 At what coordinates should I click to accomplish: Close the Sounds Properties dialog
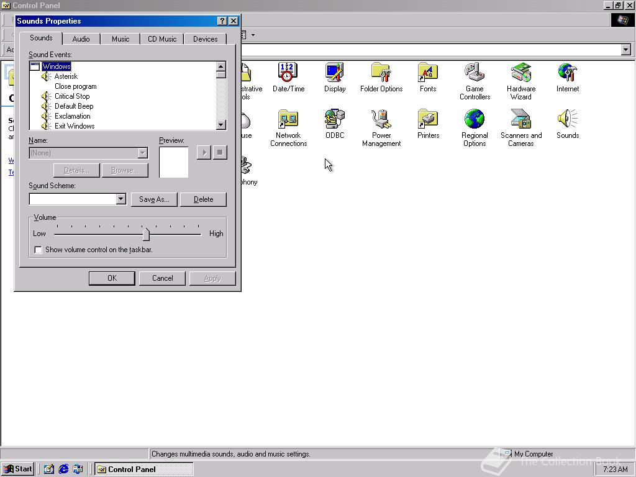(x=234, y=21)
